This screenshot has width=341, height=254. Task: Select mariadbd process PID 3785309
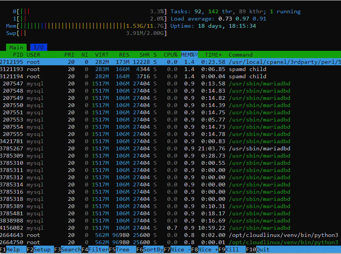[x=170, y=156]
